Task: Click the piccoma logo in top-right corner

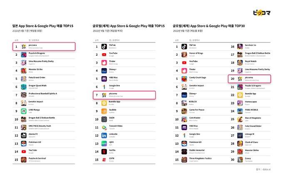Action: (x=261, y=13)
